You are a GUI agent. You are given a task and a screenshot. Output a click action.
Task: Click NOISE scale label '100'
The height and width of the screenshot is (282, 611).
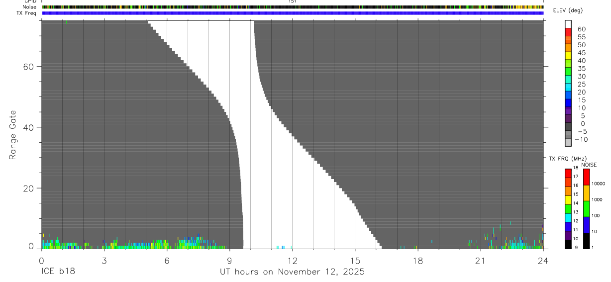pos(596,215)
